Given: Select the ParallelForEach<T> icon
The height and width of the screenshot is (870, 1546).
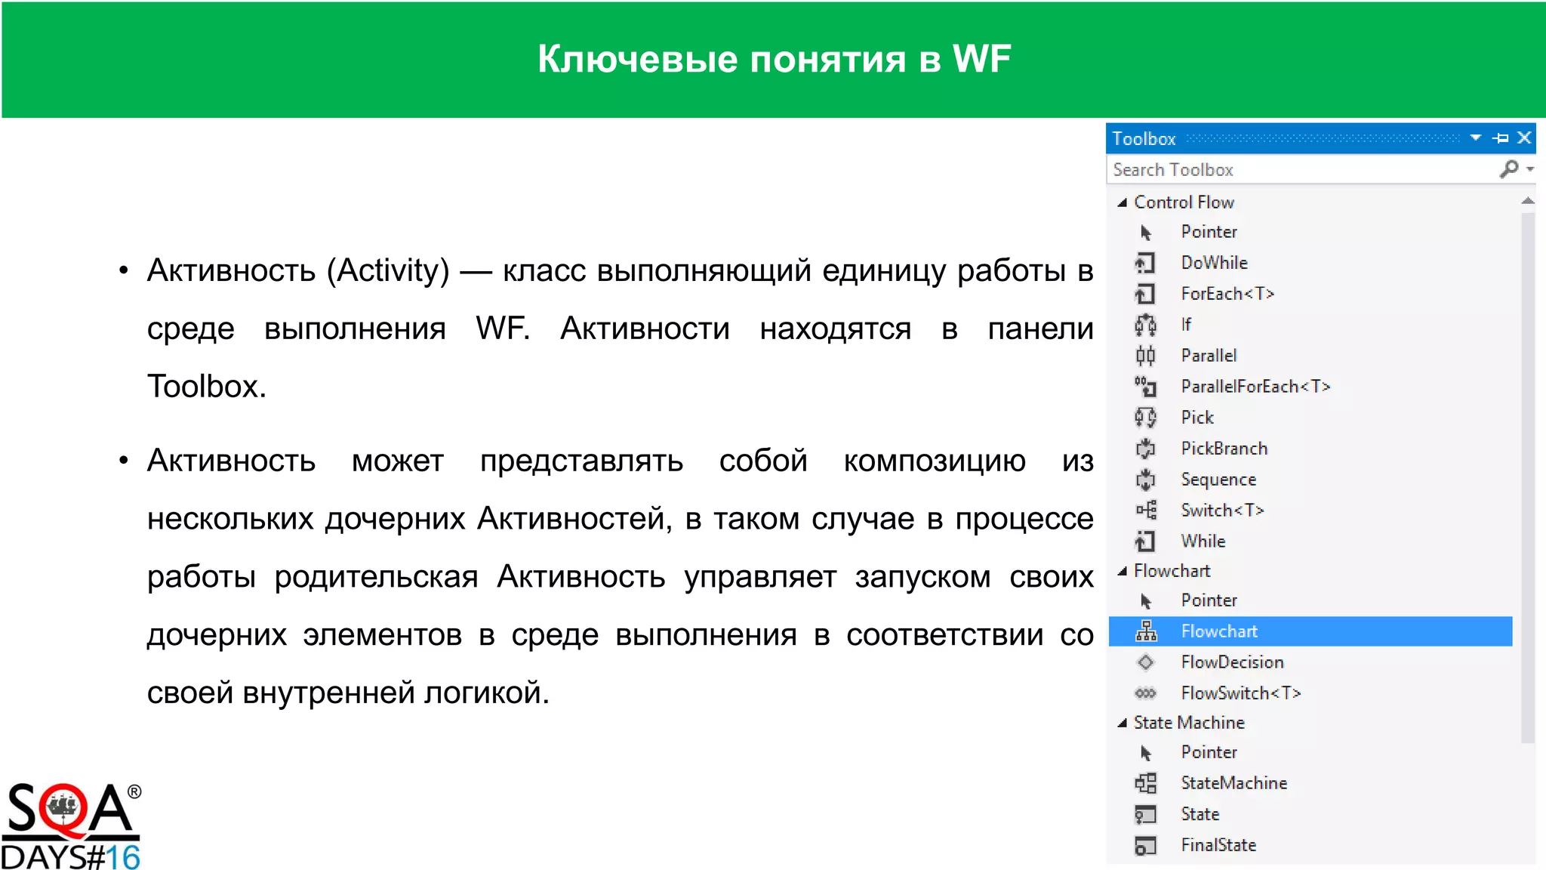Looking at the screenshot, I should point(1145,387).
